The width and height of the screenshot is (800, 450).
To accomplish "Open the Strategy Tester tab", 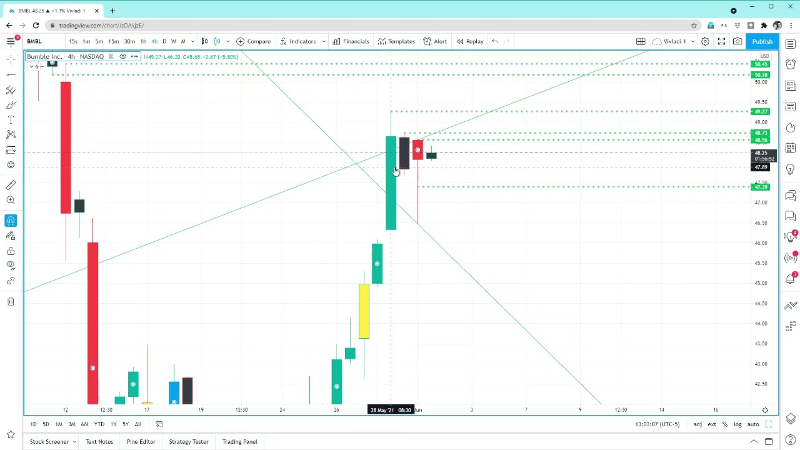I will 188,442.
